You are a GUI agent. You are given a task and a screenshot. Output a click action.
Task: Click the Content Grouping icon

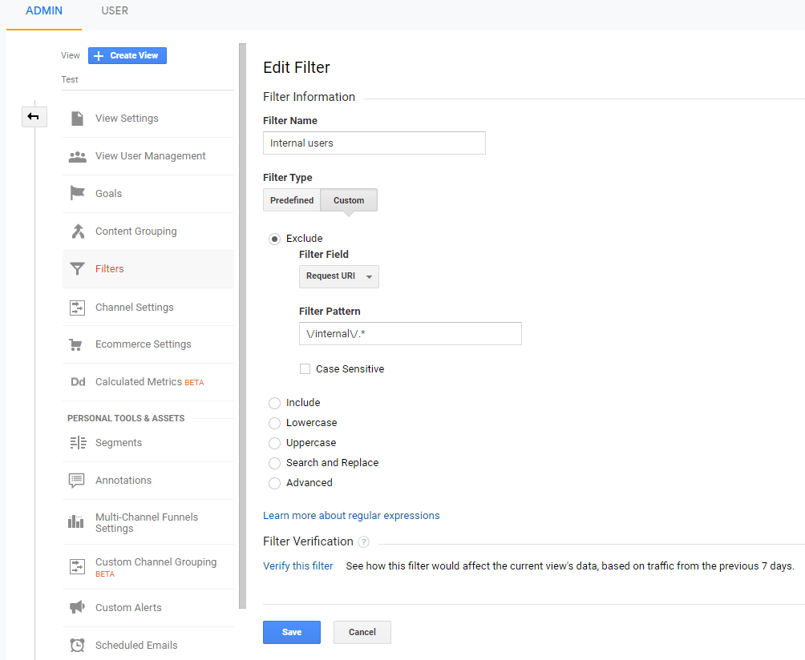(77, 231)
